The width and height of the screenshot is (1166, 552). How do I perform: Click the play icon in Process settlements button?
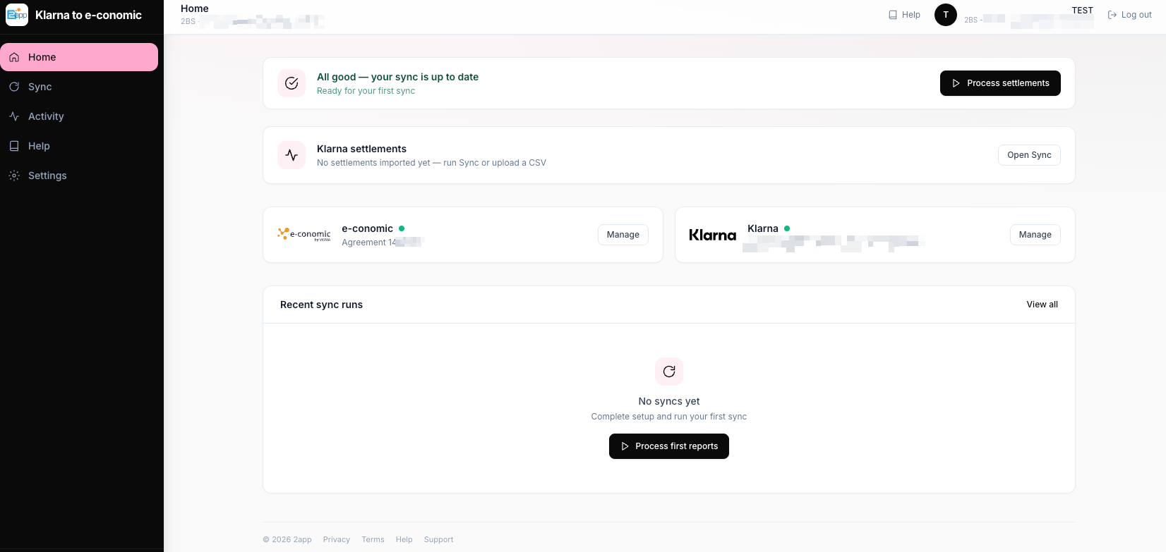pos(956,83)
